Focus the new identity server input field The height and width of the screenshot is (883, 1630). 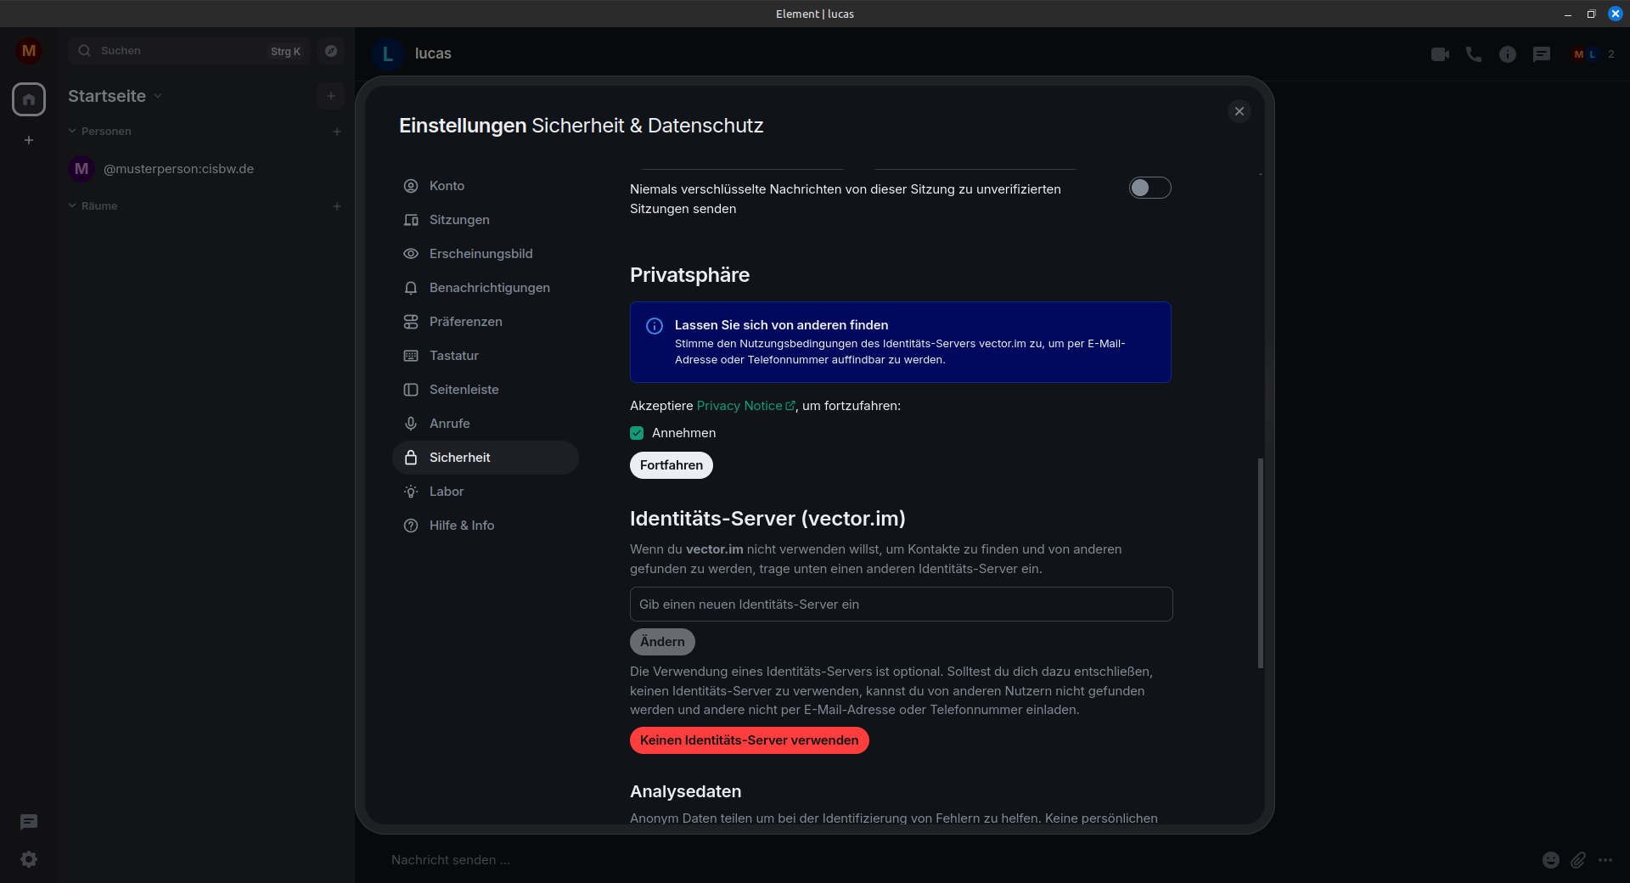coord(901,605)
